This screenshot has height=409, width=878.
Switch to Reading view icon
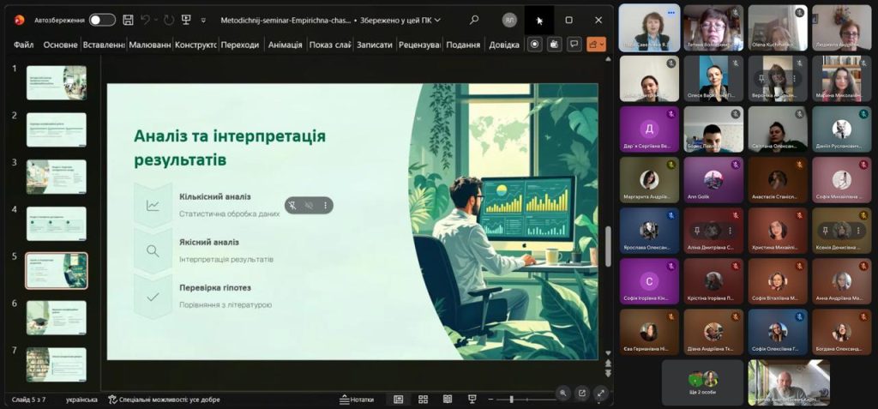[448, 400]
